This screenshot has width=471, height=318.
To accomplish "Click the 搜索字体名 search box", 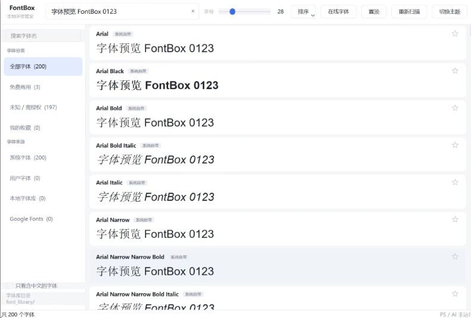I will tap(43, 36).
